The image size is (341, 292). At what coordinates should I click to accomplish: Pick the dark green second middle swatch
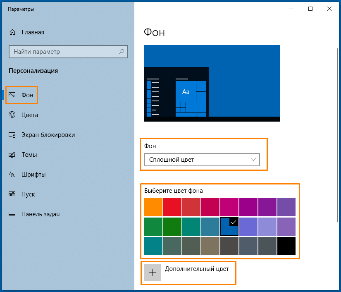[x=172, y=227]
